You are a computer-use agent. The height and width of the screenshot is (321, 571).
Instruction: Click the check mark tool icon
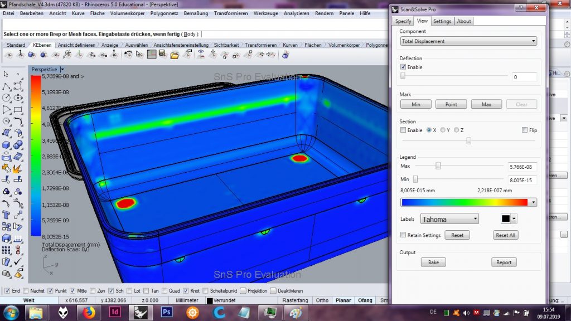pyautogui.click(x=18, y=261)
